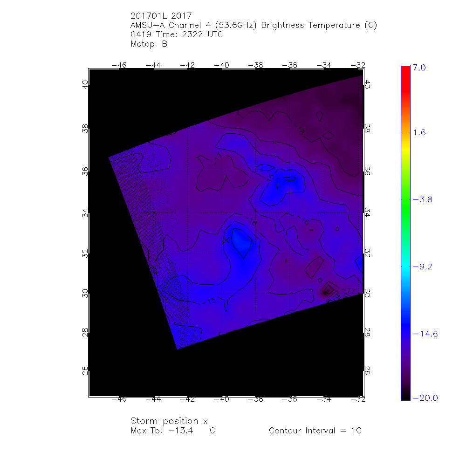Click the '0419 Time: 2322 UTC' text
Viewport: 466px width, 466px height.
[x=177, y=34]
